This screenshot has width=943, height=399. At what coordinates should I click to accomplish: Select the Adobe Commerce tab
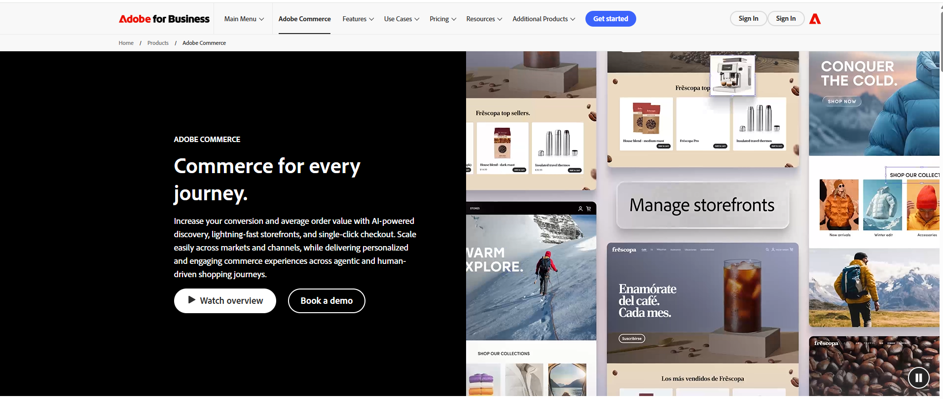point(304,19)
